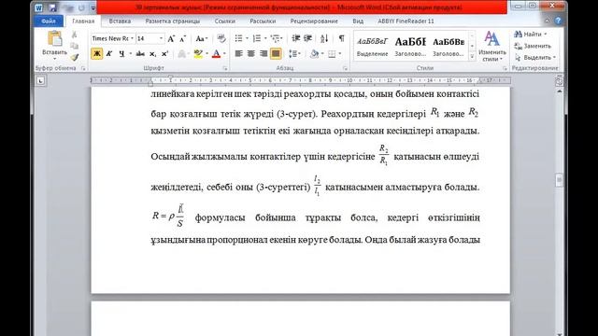Select the Format Painter brush icon
Viewport: 598px width, 336px height.
tap(75, 58)
